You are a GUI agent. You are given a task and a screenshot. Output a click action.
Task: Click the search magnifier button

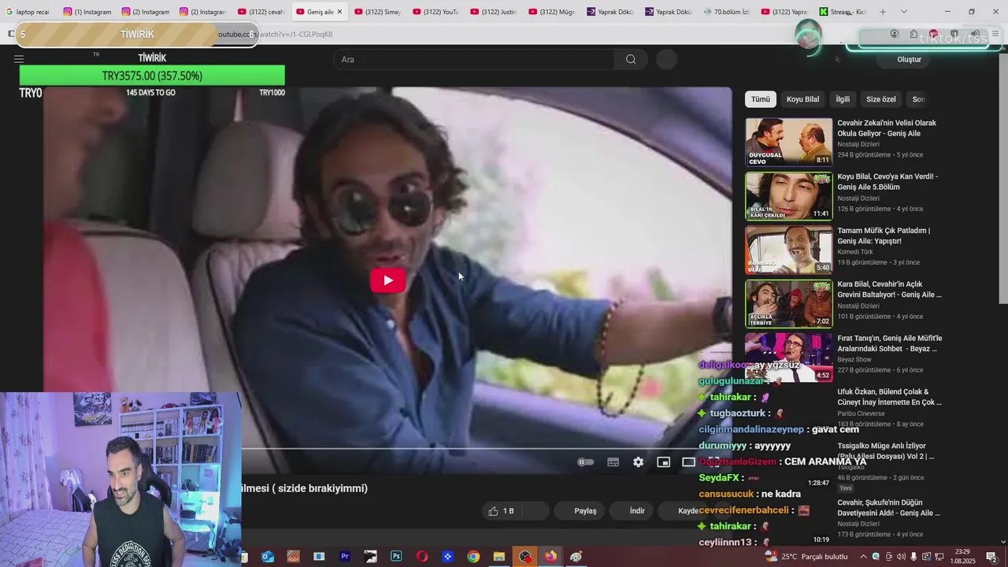coord(631,60)
